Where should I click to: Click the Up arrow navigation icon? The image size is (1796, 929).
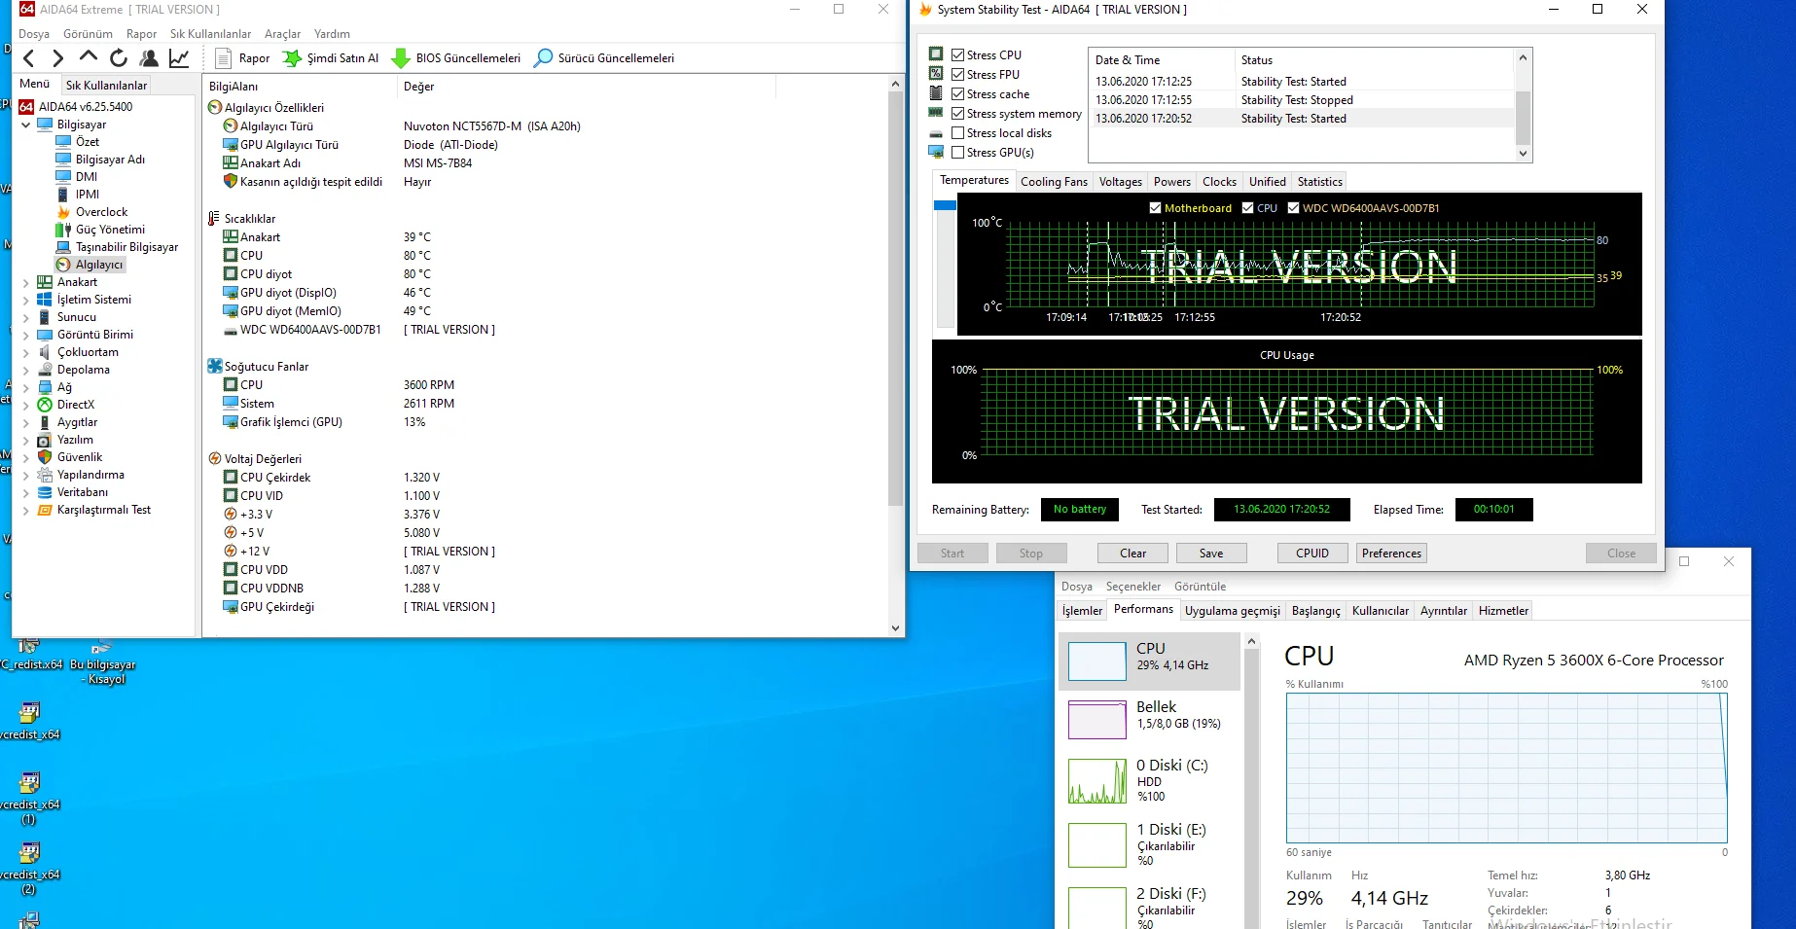89,57
